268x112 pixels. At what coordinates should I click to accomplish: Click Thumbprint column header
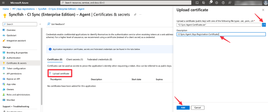click(56, 80)
